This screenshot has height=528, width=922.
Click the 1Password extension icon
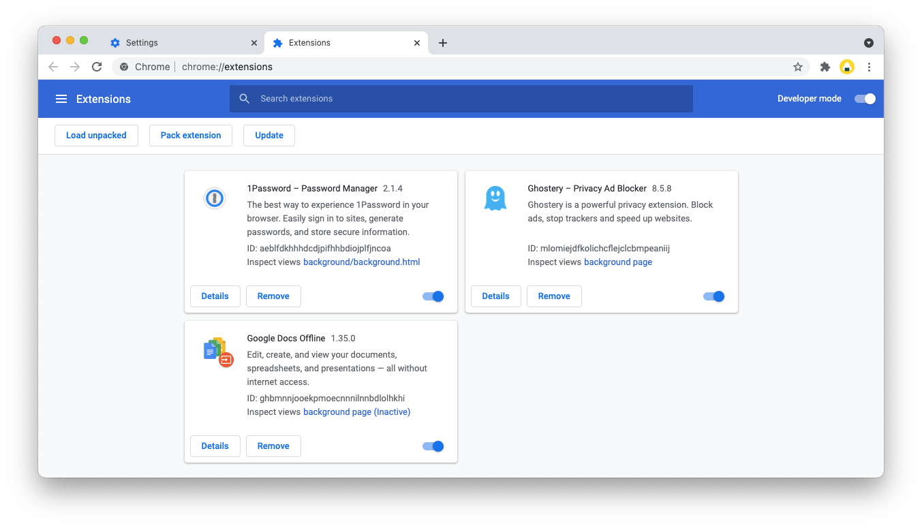tap(215, 198)
